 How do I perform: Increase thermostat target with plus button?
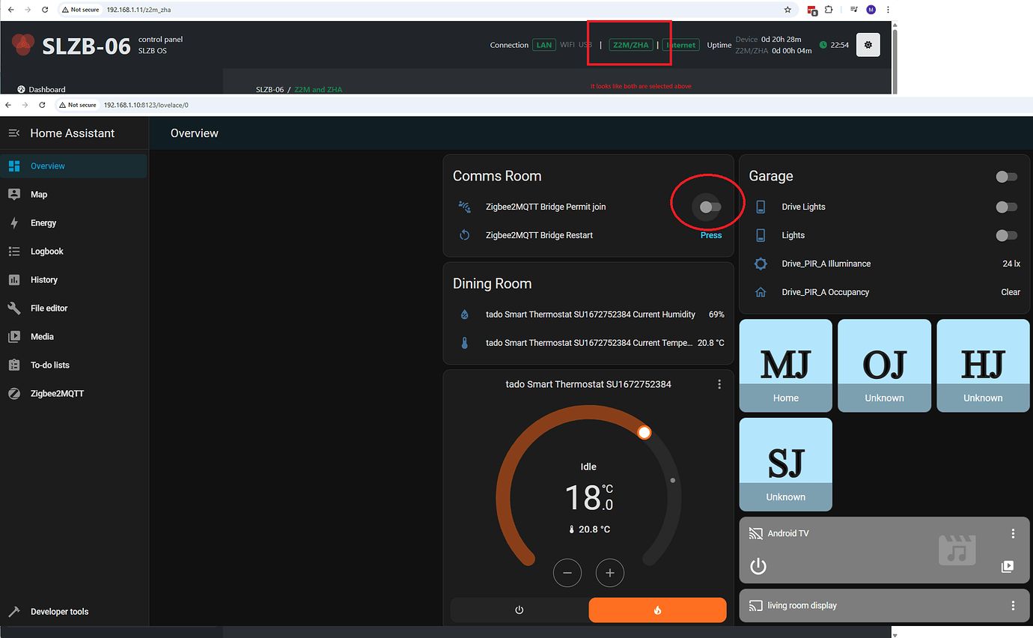pyautogui.click(x=610, y=573)
